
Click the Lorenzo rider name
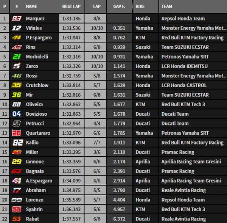point(35,200)
